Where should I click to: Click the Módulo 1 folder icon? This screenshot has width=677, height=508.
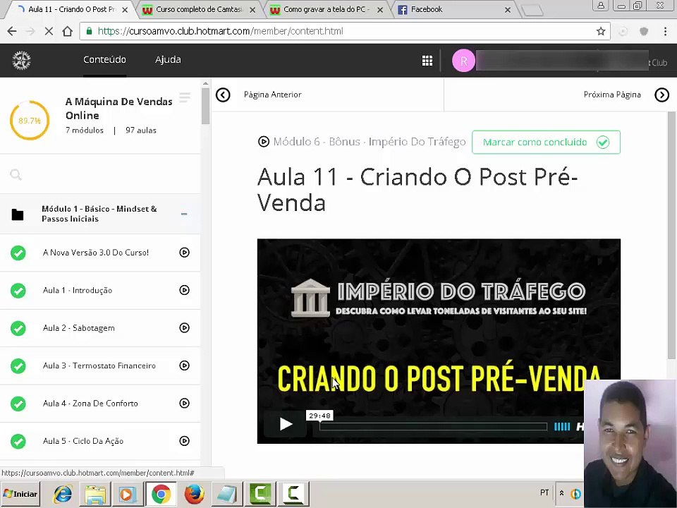click(x=18, y=214)
